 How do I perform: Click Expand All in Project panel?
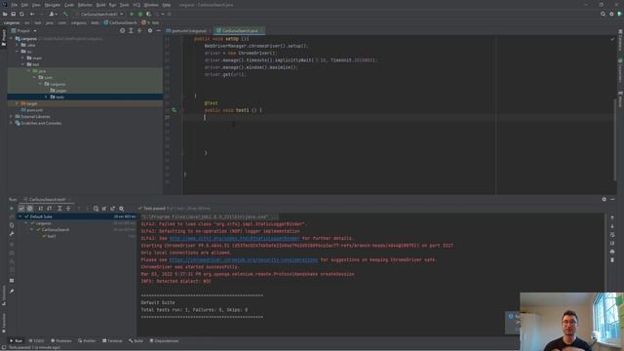coord(131,30)
